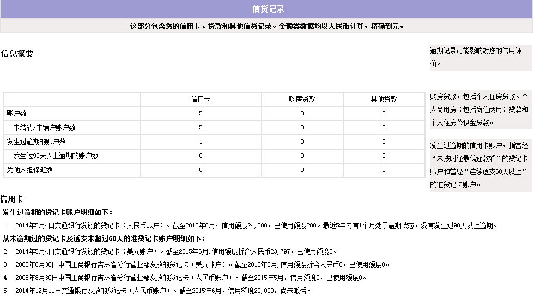Click 购房贷款 value in 账户数 row
The image size is (534, 296).
coord(302,113)
